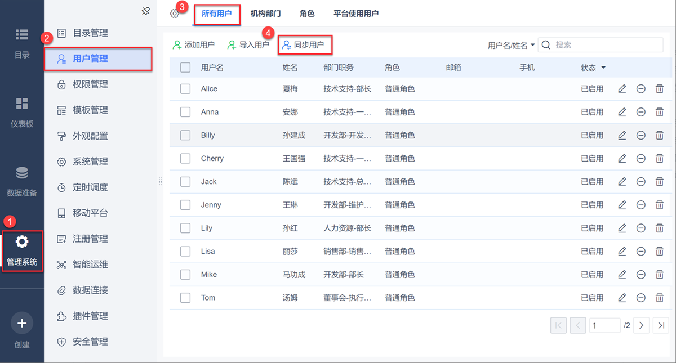Screen dimensions: 676x363
Task: Click the disable icon for Jack
Action: tap(641, 182)
